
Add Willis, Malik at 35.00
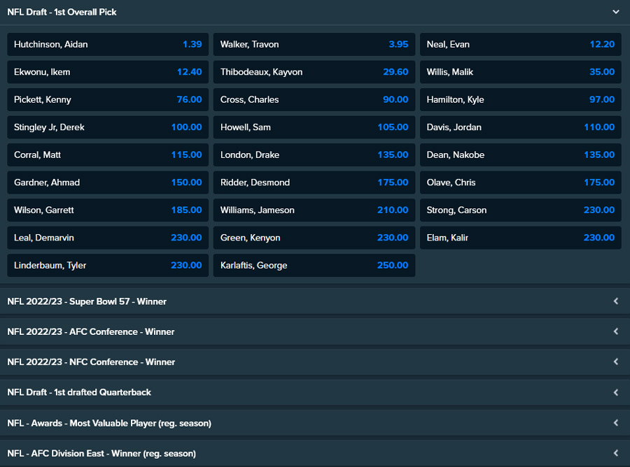521,72
